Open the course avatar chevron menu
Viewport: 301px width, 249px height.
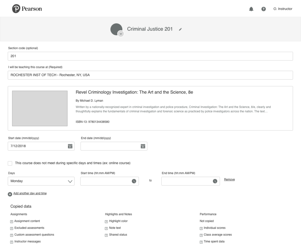click(121, 34)
